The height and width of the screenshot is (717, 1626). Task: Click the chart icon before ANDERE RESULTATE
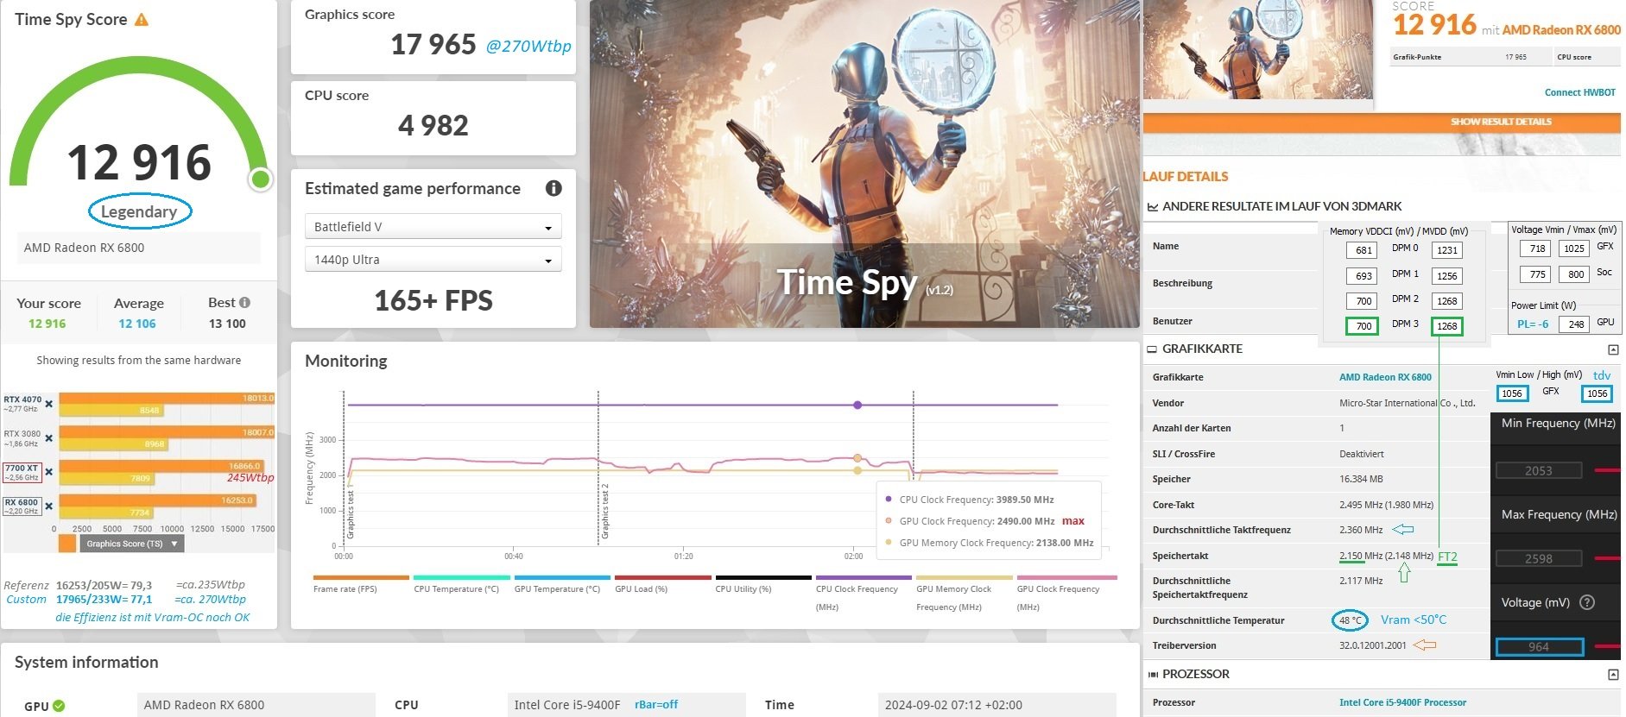pyautogui.click(x=1152, y=207)
